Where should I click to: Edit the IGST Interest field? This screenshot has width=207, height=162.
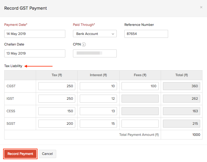[98, 99]
